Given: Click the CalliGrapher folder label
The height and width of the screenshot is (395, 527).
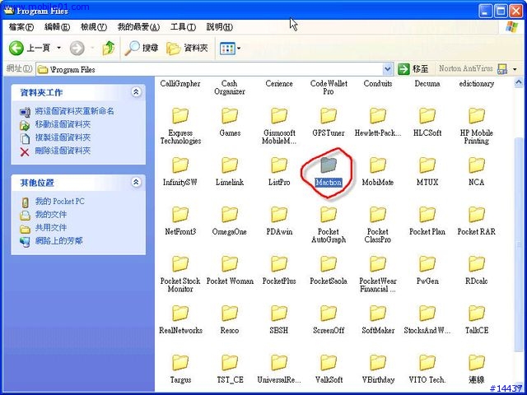Looking at the screenshot, I should (180, 84).
